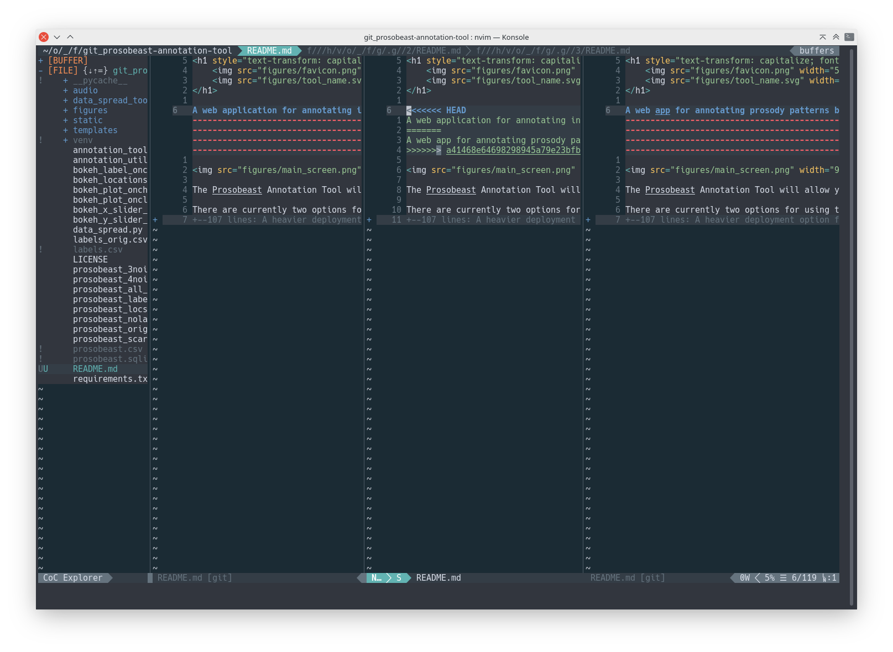
Task: Click the 5% scroll position indicator
Action: (x=769, y=577)
